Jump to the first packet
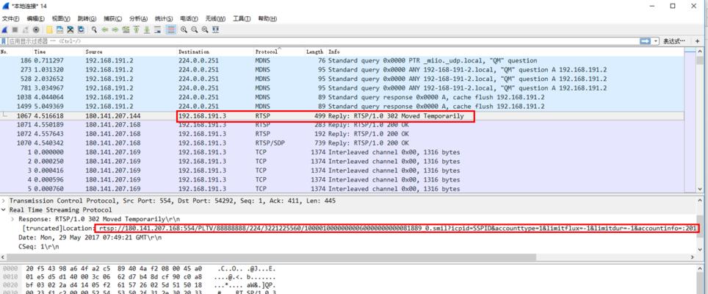 click(x=137, y=30)
